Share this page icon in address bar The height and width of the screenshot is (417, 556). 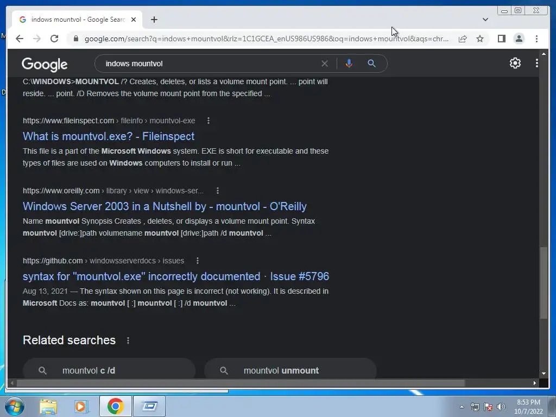click(463, 39)
